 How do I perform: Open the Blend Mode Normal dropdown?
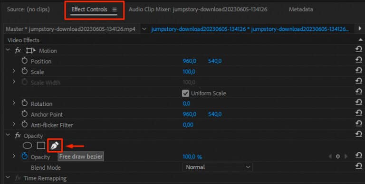217,167
